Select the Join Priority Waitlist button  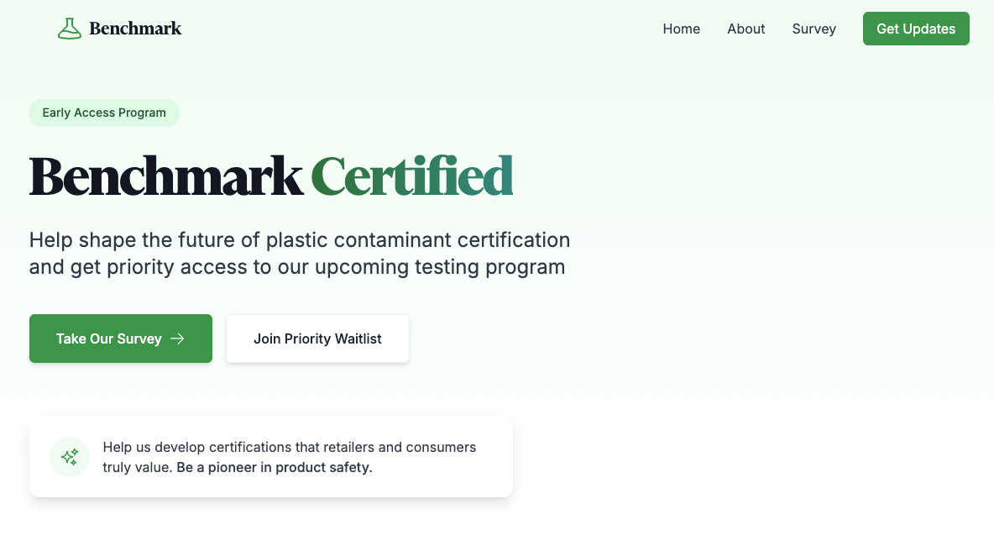[317, 338]
